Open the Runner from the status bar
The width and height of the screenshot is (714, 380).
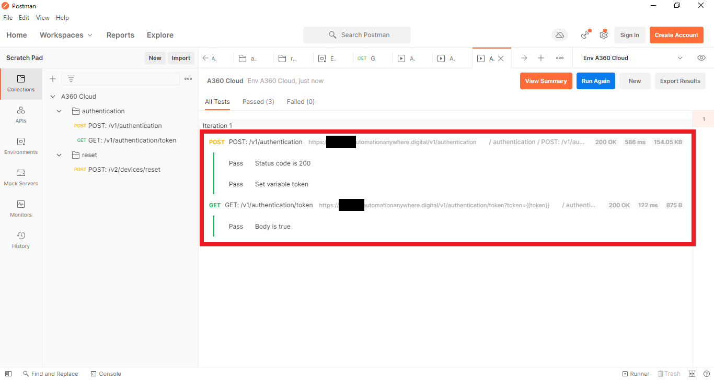(x=636, y=374)
